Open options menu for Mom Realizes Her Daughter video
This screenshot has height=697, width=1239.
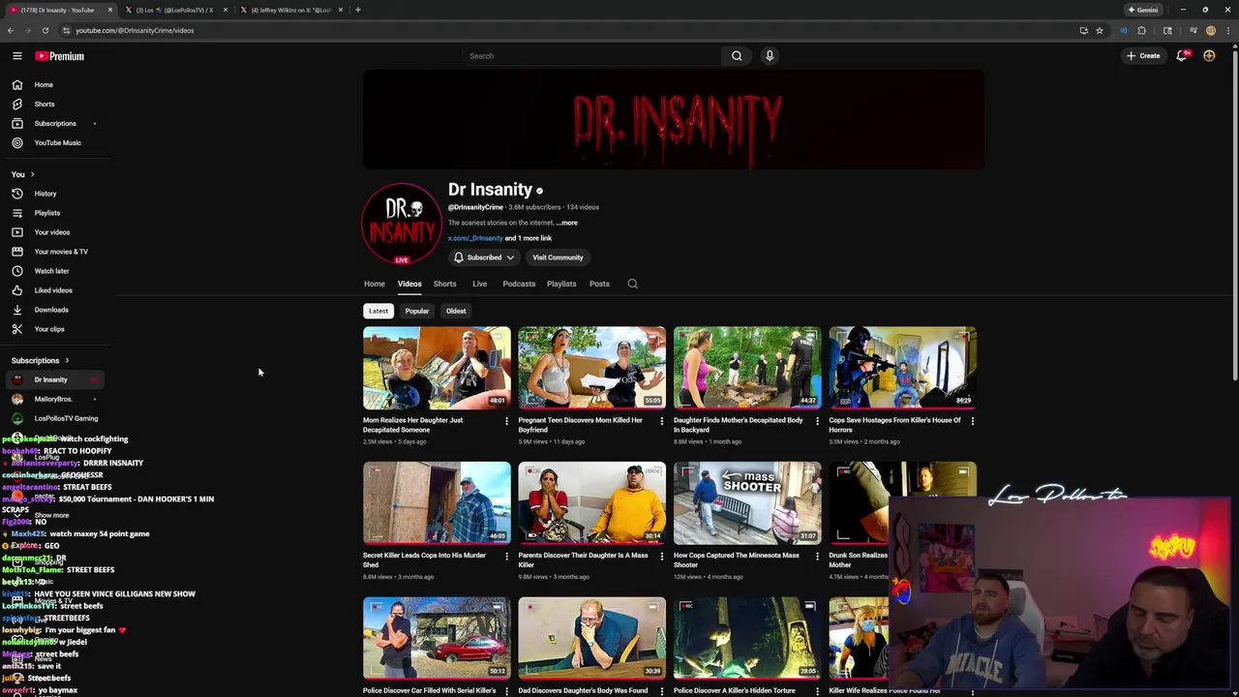coord(506,421)
